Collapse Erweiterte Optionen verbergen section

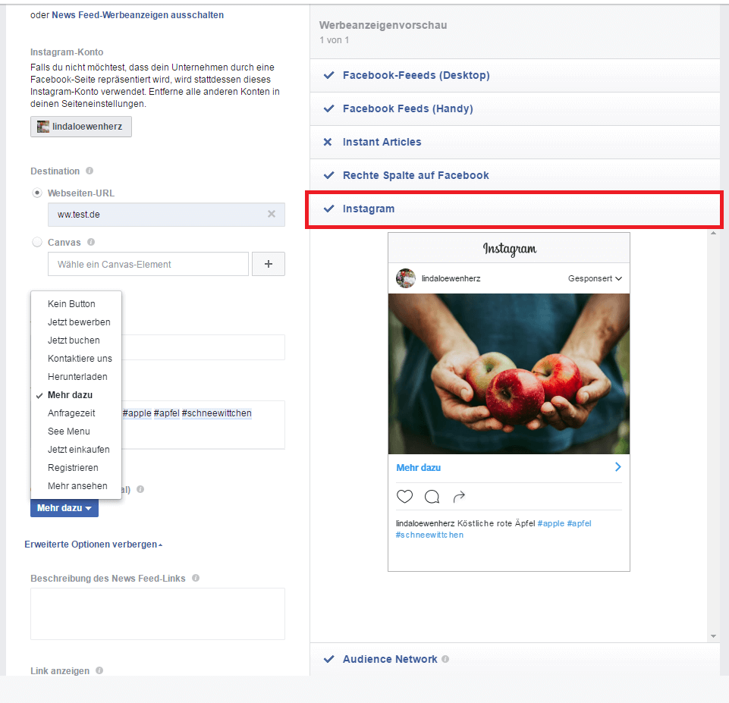click(93, 544)
